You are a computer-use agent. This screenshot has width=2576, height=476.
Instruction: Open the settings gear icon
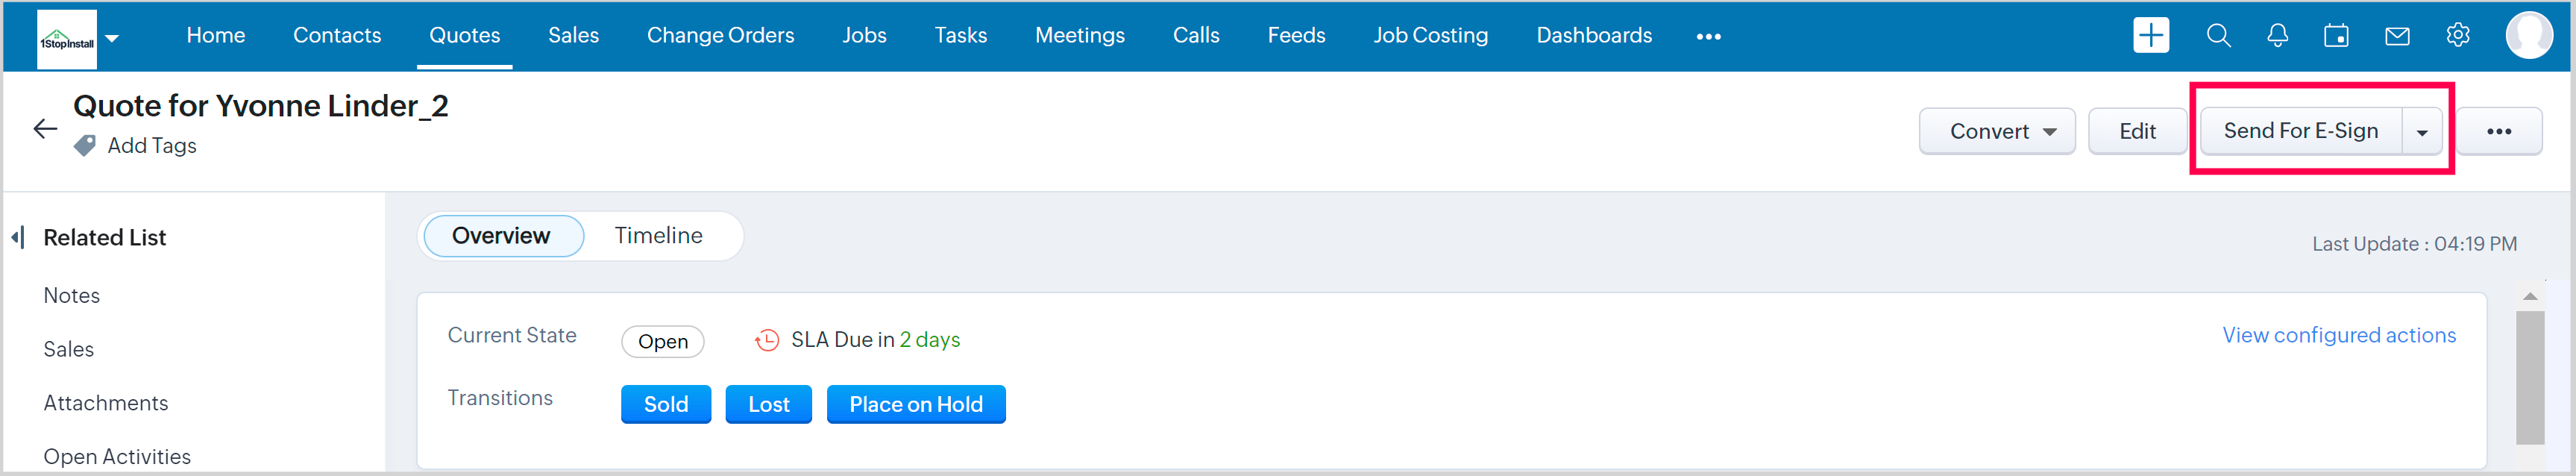point(2458,36)
